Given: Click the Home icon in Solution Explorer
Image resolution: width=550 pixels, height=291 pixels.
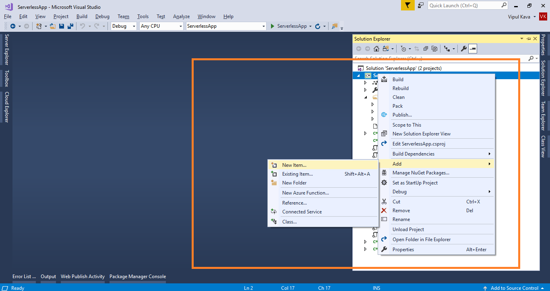Looking at the screenshot, I should (x=376, y=49).
